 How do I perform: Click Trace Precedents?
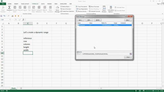[x=81, y=7]
